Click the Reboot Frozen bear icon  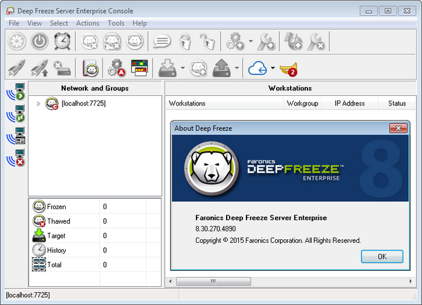click(135, 42)
